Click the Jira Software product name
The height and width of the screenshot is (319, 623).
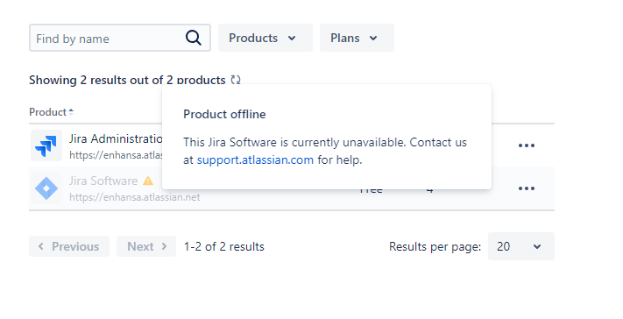click(103, 181)
